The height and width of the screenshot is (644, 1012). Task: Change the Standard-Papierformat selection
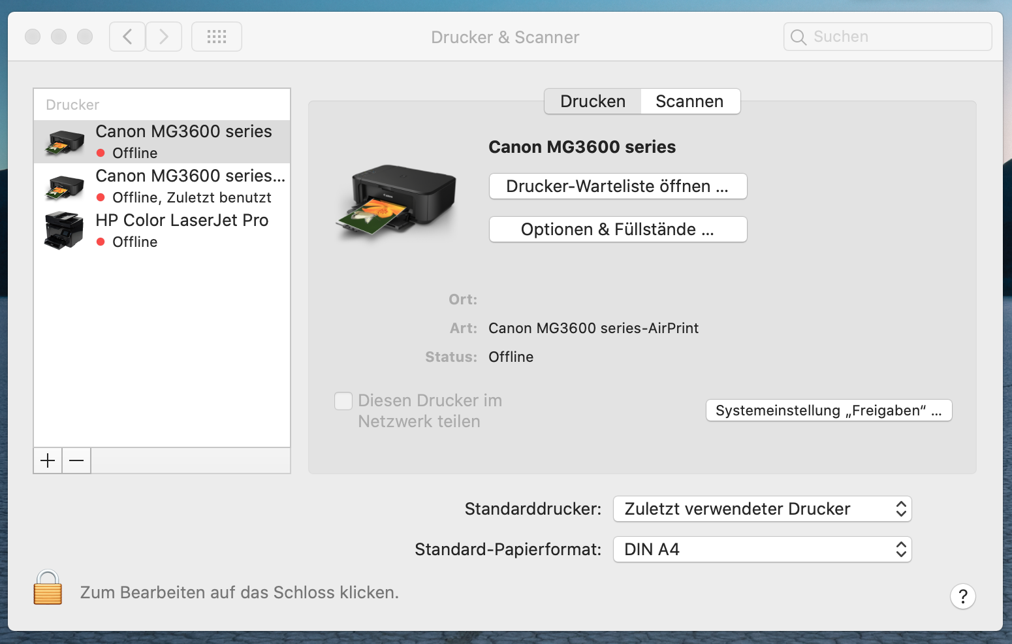coord(761,549)
